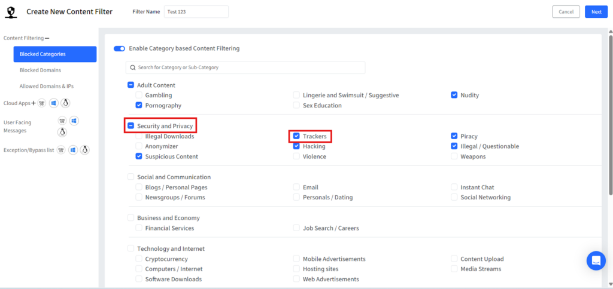The height and width of the screenshot is (289, 613).
Task: Click the macOS icon beside Exception/Bypass list
Action: pyautogui.click(x=61, y=150)
